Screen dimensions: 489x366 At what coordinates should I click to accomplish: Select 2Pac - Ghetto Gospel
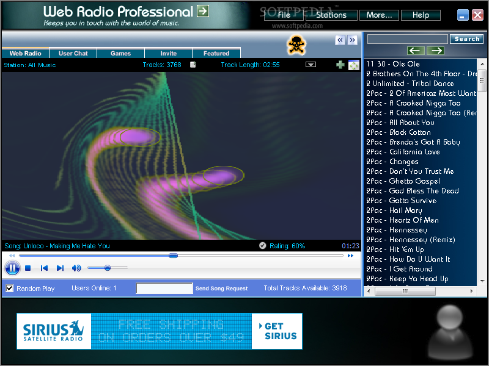tap(403, 181)
